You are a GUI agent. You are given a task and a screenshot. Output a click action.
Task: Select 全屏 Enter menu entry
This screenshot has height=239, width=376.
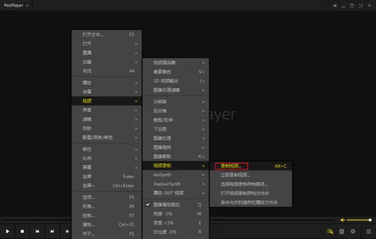[107, 176]
